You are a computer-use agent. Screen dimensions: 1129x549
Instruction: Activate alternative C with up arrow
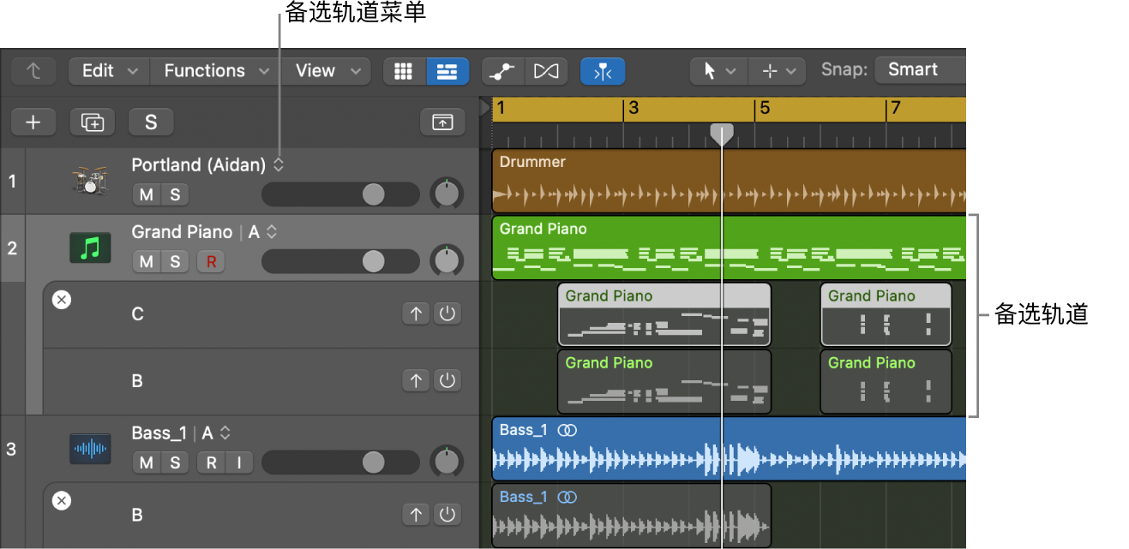(417, 314)
